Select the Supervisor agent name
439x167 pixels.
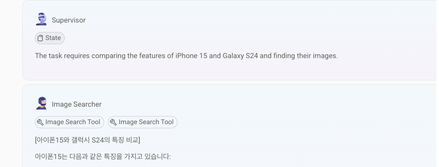tap(69, 20)
